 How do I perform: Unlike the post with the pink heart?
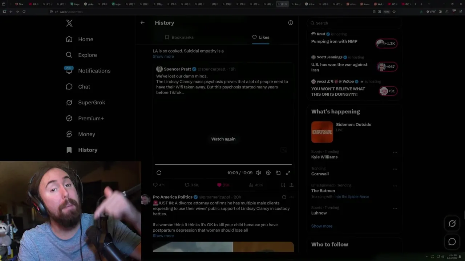[x=223, y=185]
